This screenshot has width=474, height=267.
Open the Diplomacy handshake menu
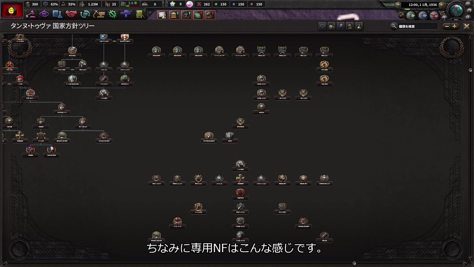[71, 14]
